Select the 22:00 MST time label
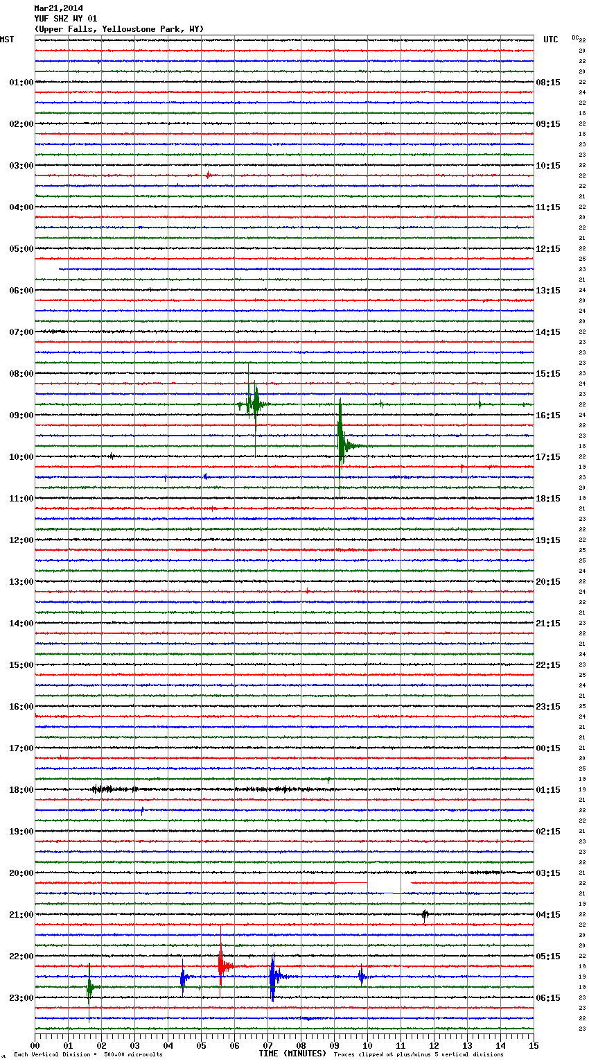 (x=21, y=956)
